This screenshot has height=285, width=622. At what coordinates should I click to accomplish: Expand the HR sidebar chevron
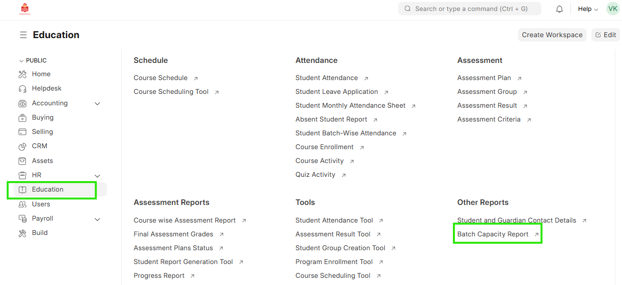(x=97, y=175)
